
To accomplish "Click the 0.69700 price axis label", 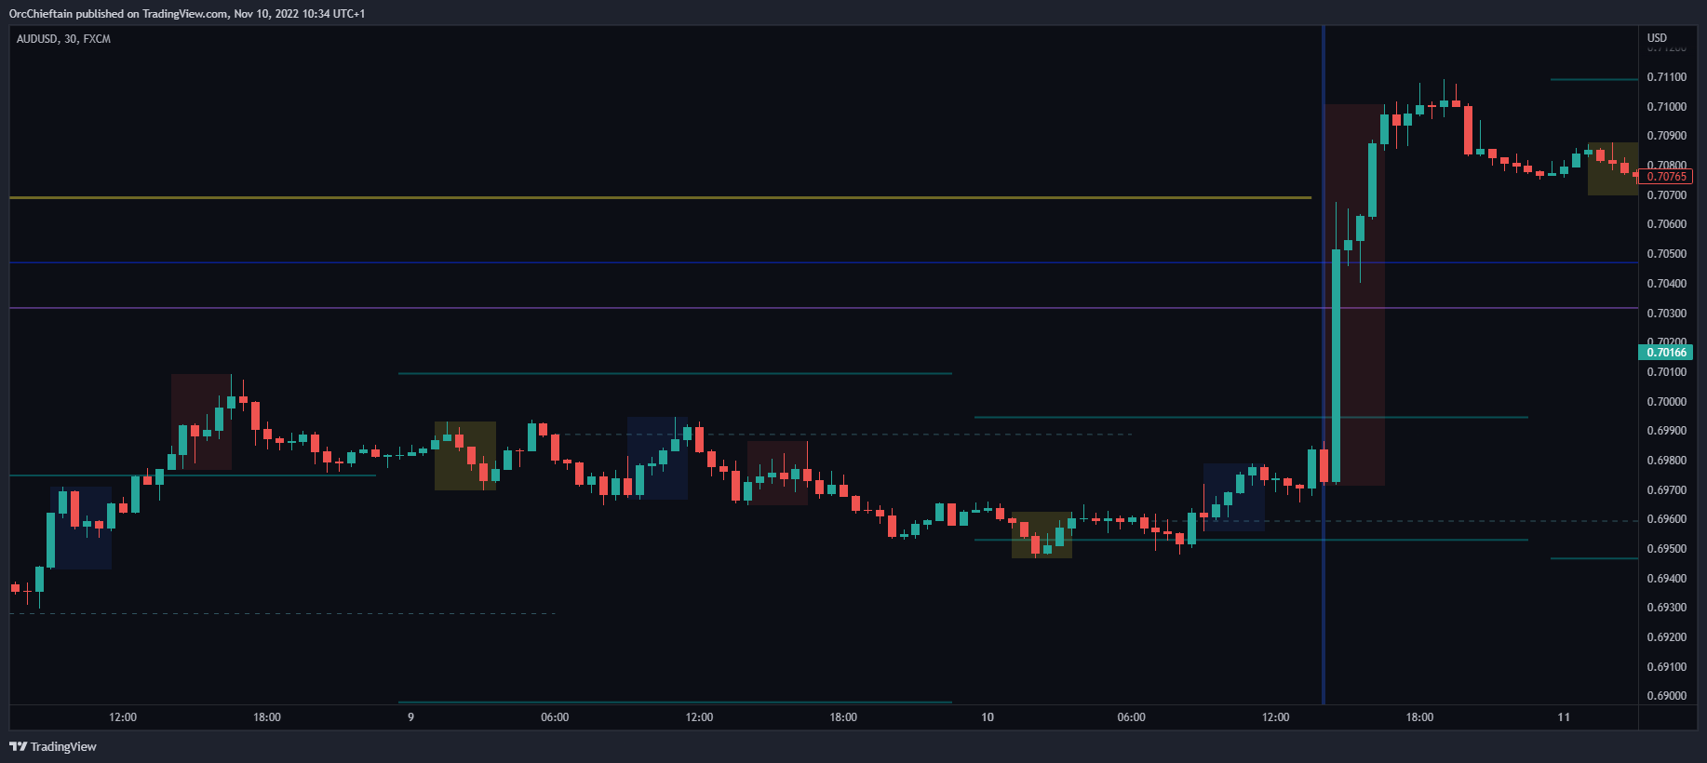I will (x=1666, y=490).
